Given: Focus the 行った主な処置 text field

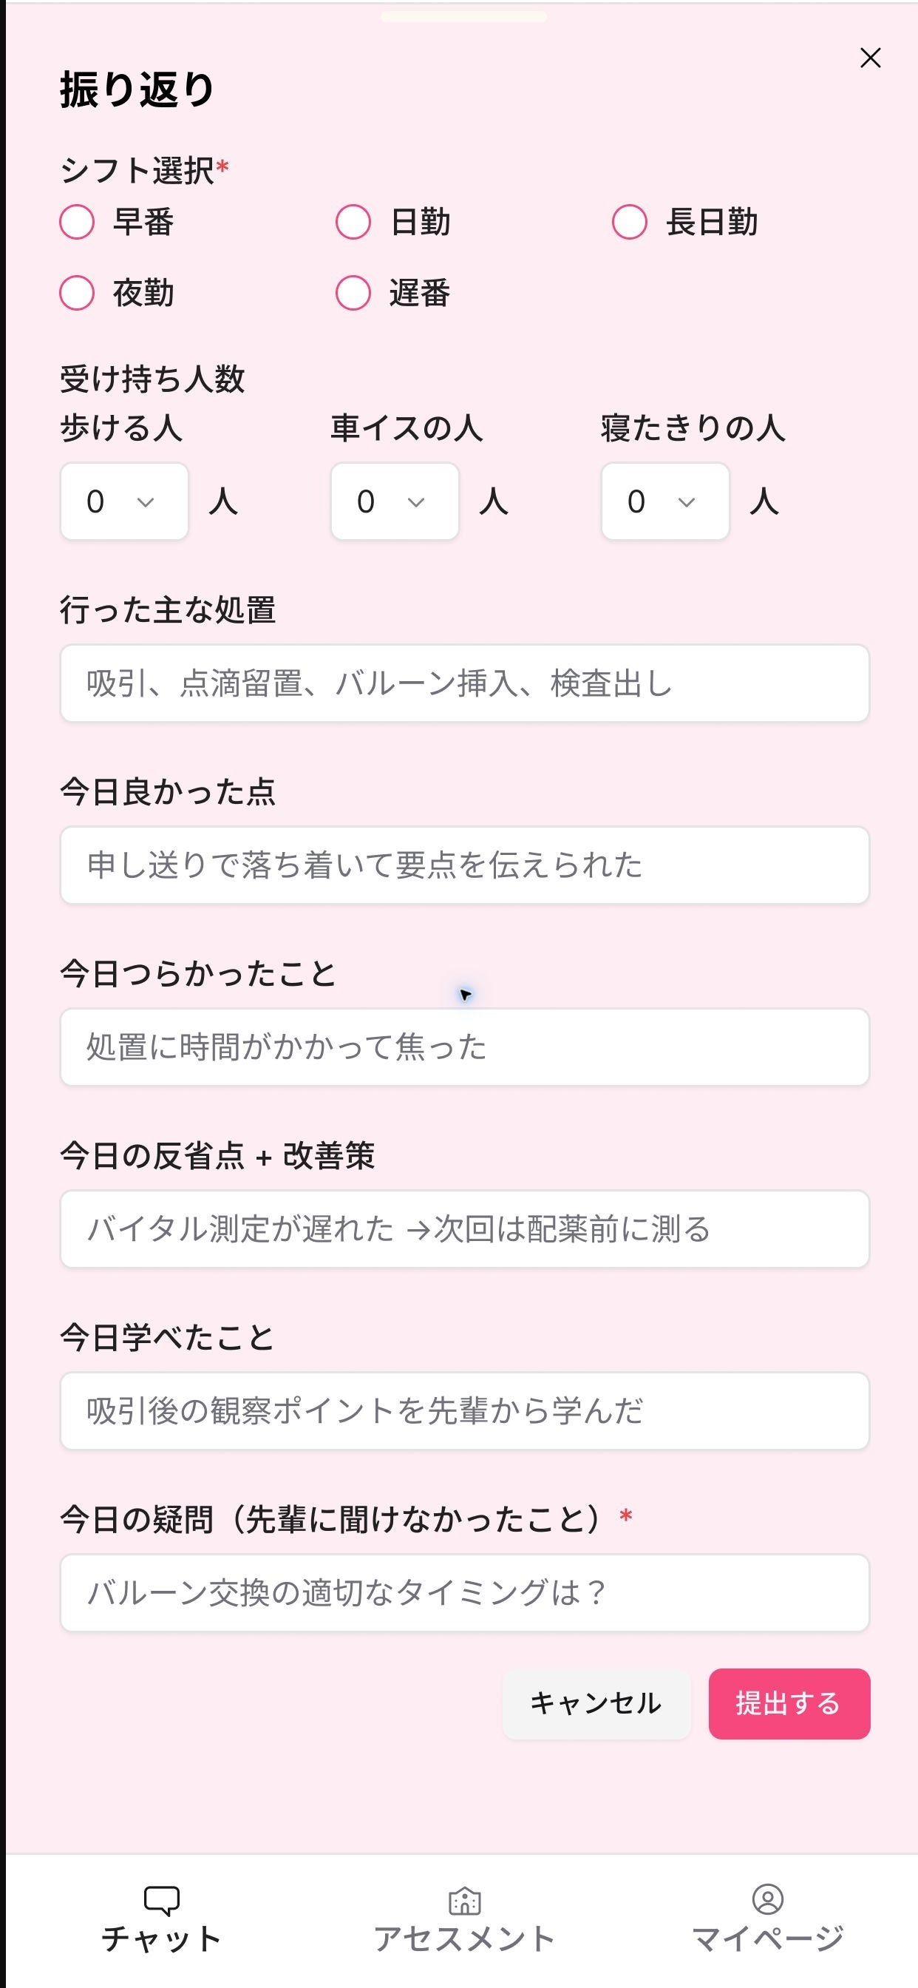Looking at the screenshot, I should point(465,684).
